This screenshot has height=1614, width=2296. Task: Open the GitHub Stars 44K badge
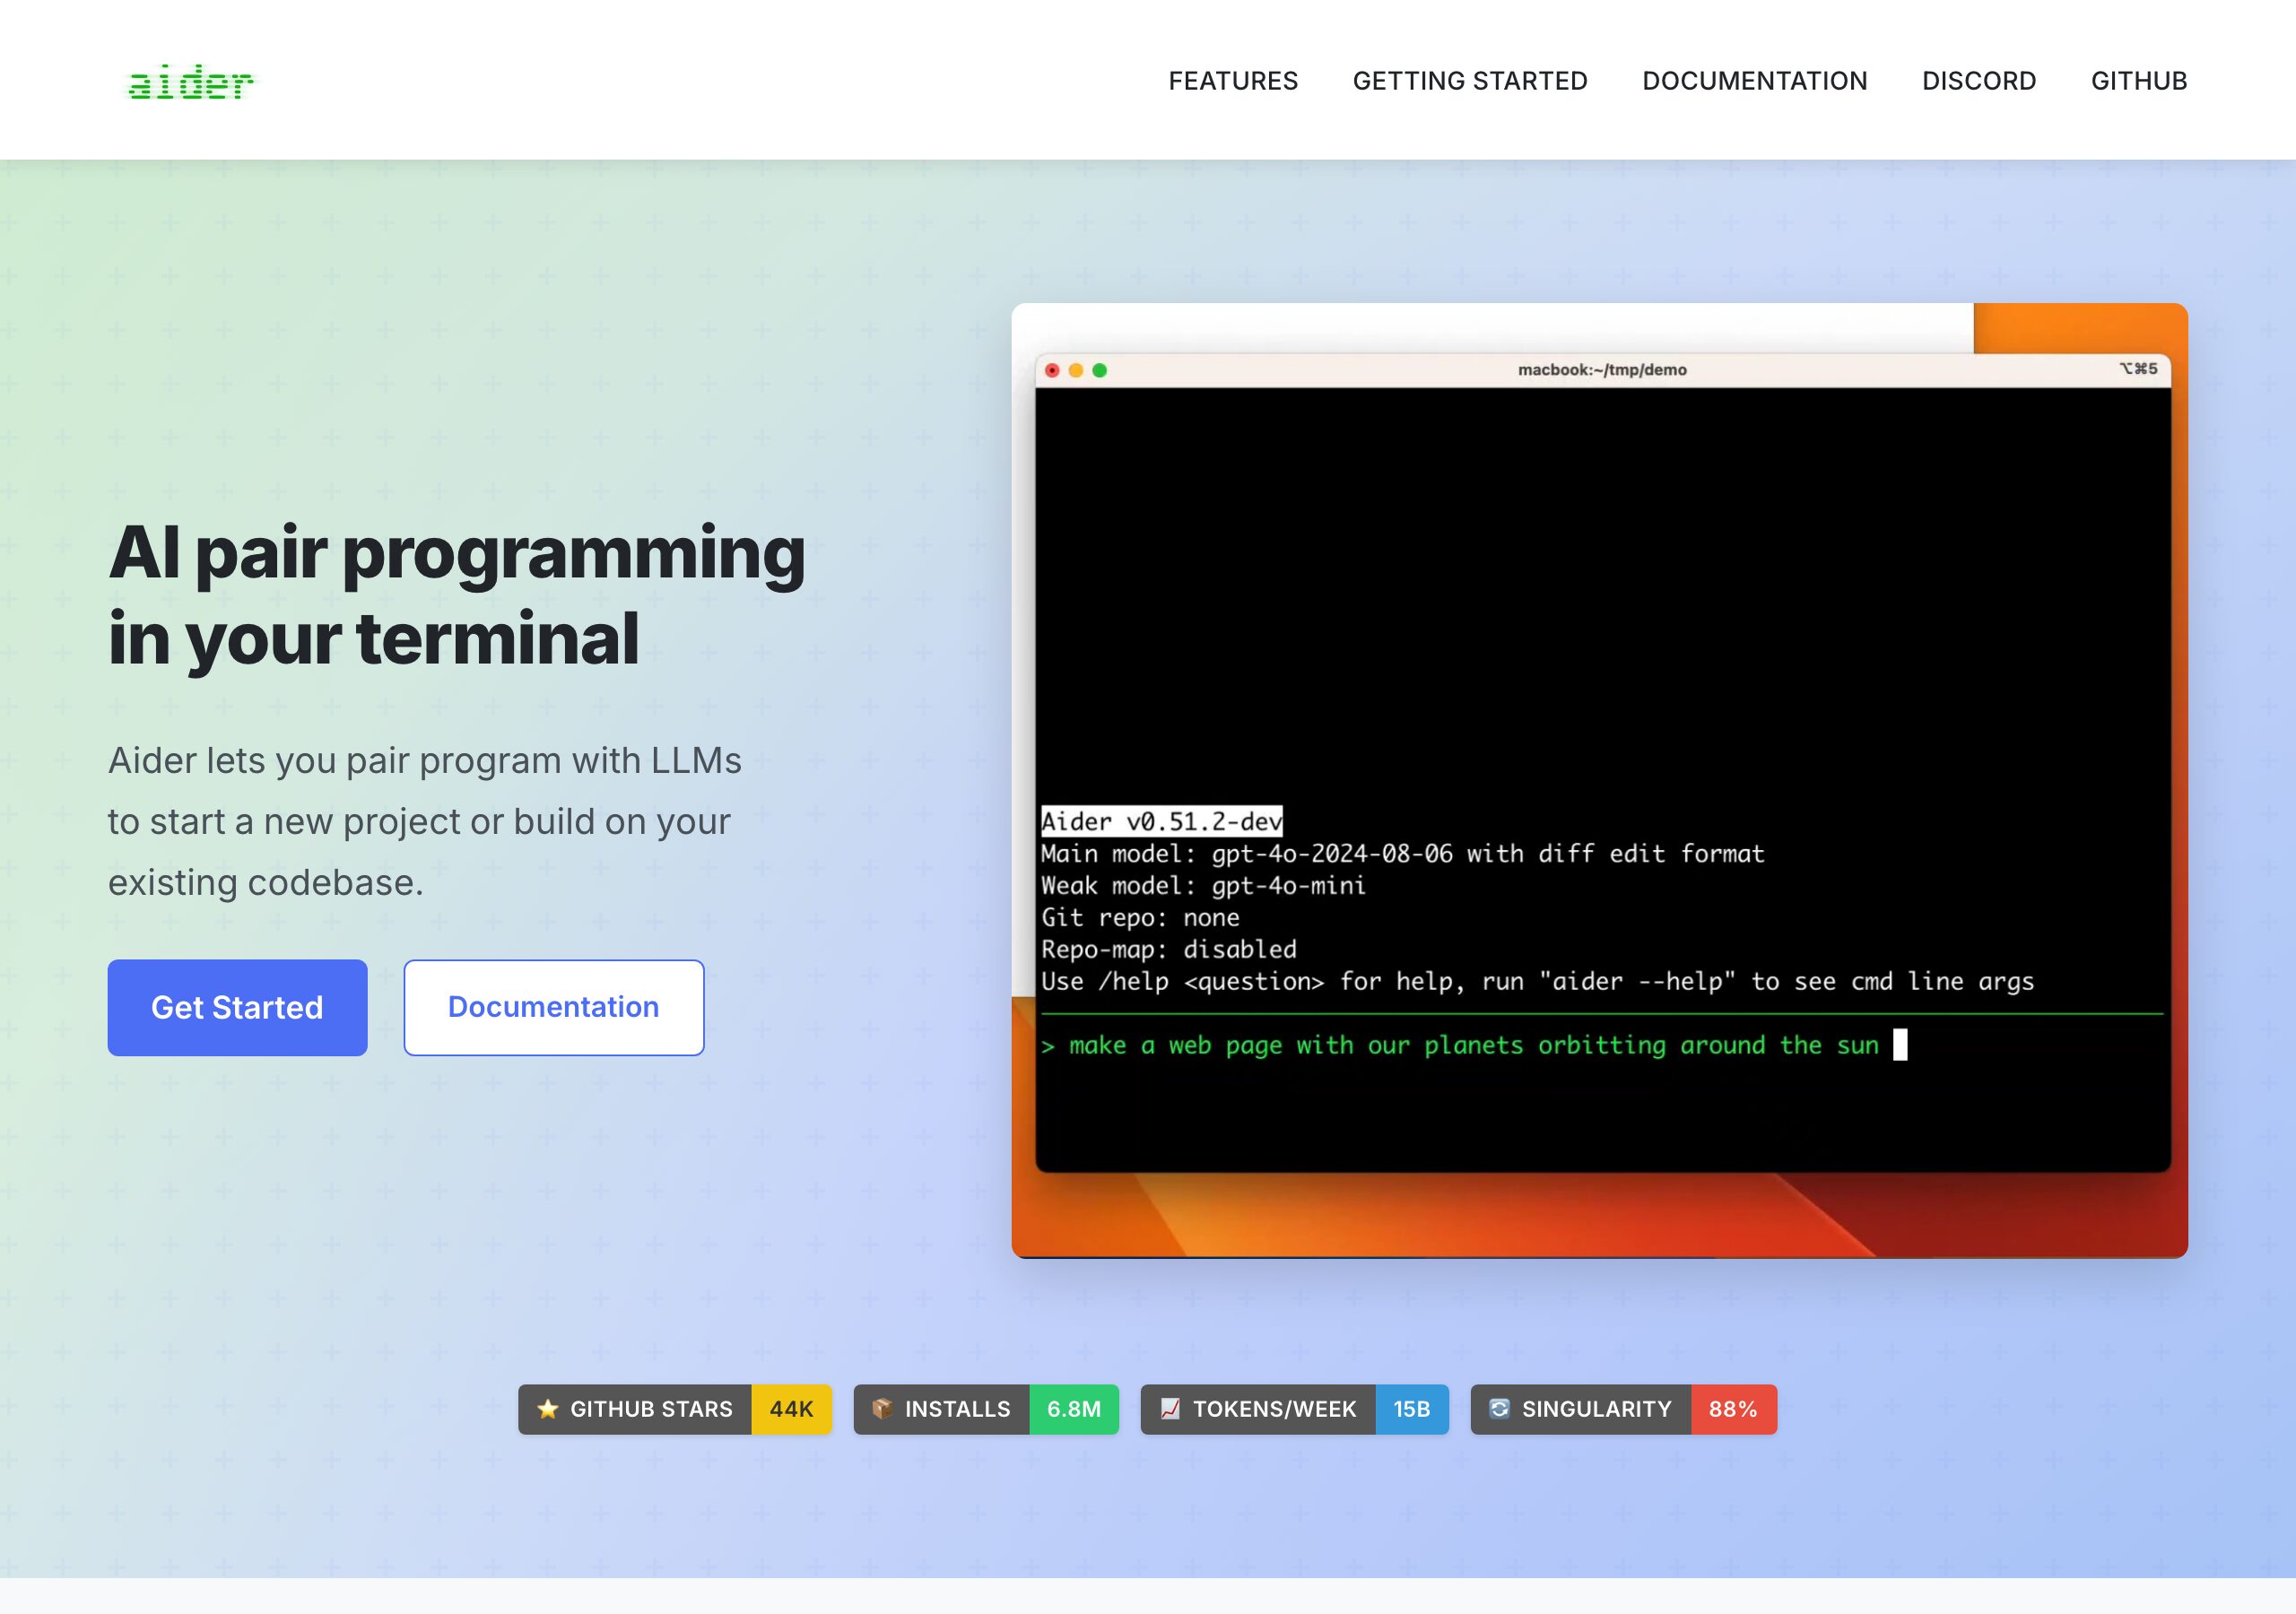[x=675, y=1409]
